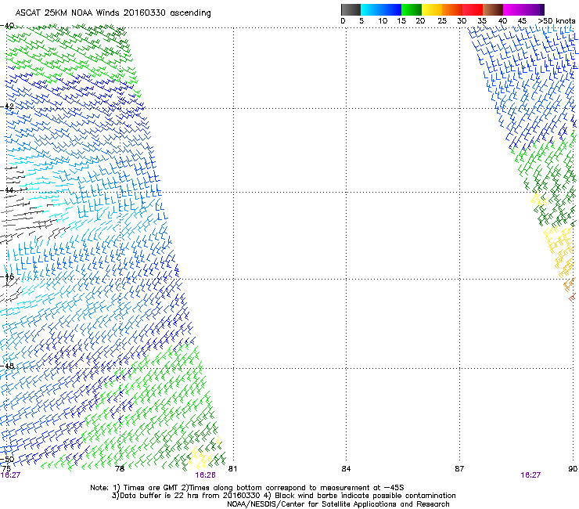Screen dimensions: 579x509
Task: Select the gray 0-5 knots color segment
Action: pyautogui.click(x=351, y=9)
